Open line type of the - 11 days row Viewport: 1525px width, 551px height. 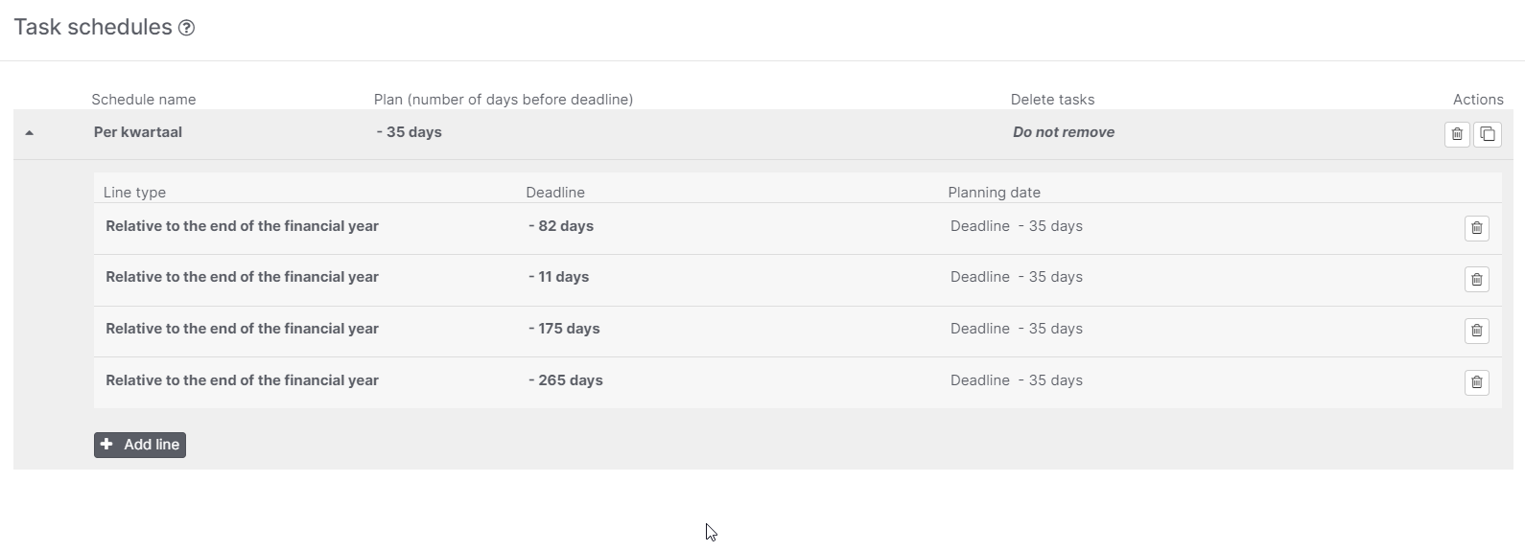click(x=242, y=277)
